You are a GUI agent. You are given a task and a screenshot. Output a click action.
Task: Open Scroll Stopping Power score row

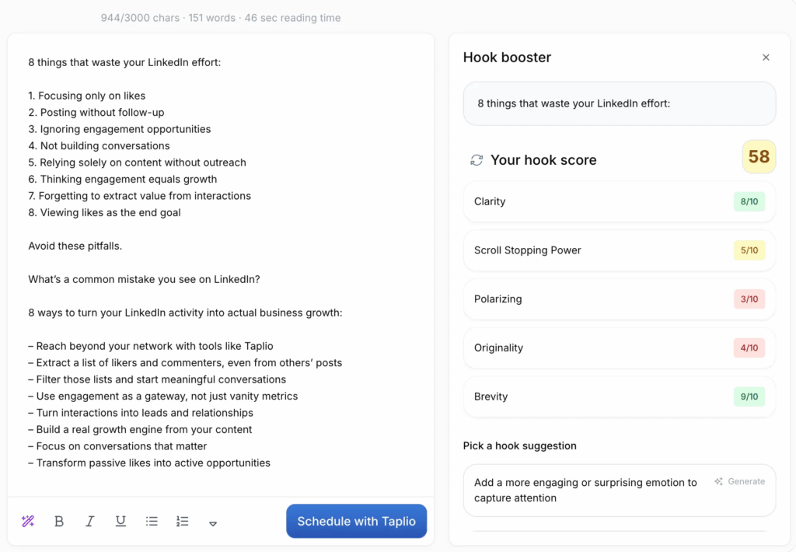[x=619, y=250]
